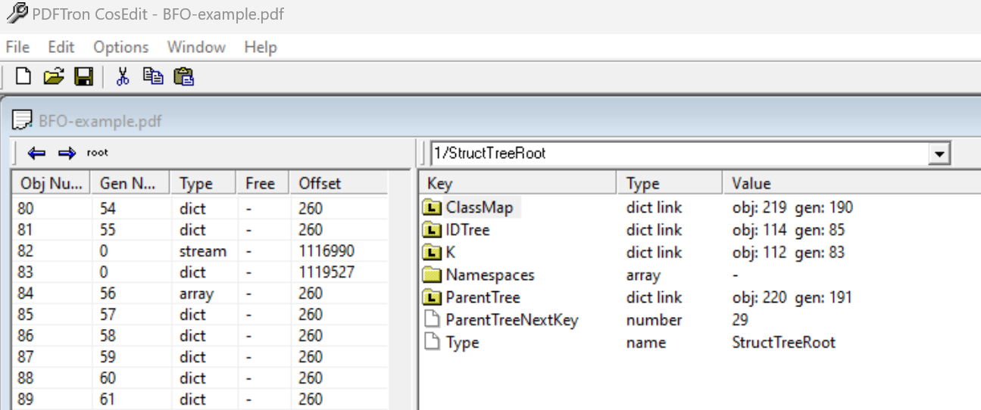Viewport: 981px width, 410px height.
Task: Click the ClassMap dict link folder icon
Action: (x=433, y=207)
